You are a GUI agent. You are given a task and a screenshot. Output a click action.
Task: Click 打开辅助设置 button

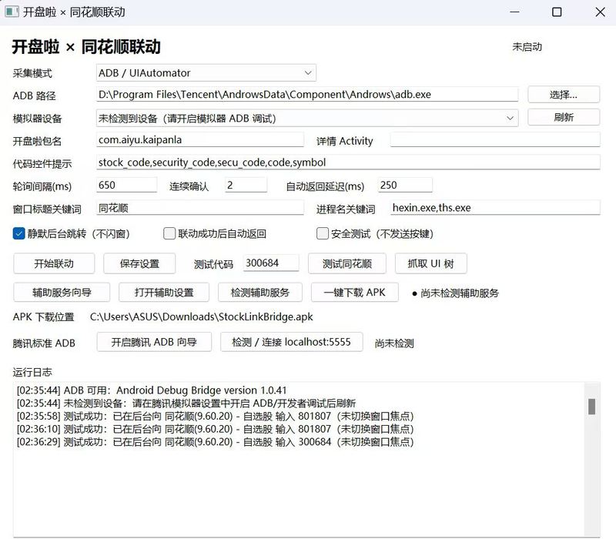coord(164,293)
